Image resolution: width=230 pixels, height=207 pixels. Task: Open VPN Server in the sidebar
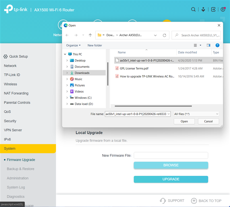(13, 130)
